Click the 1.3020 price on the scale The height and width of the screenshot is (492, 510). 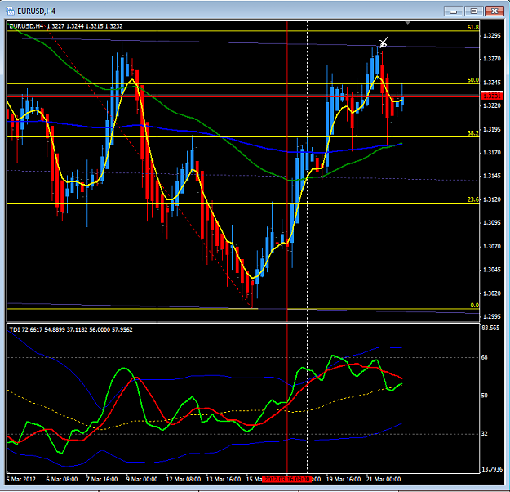click(x=492, y=293)
